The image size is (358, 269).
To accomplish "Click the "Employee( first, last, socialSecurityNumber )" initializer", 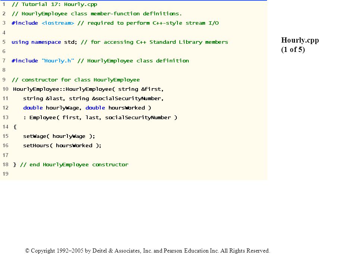I will 103,118.
